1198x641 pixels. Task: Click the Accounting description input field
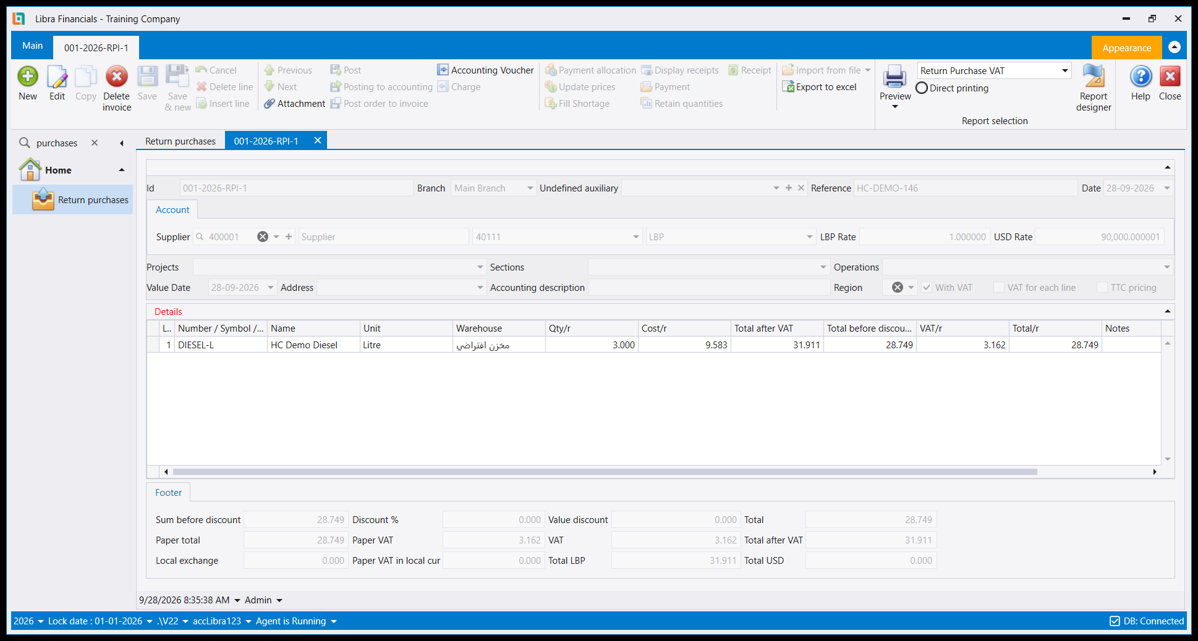[x=708, y=288]
